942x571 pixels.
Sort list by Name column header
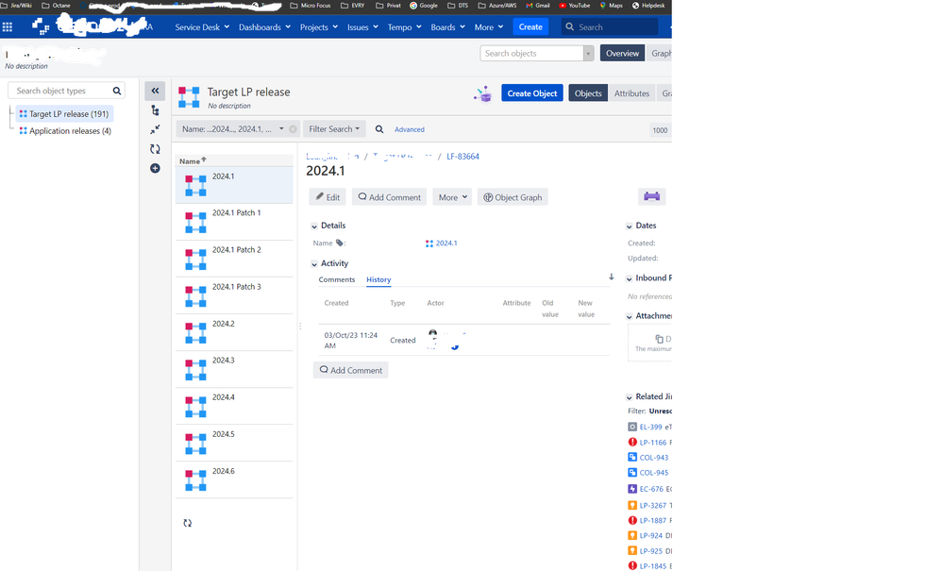(x=193, y=160)
